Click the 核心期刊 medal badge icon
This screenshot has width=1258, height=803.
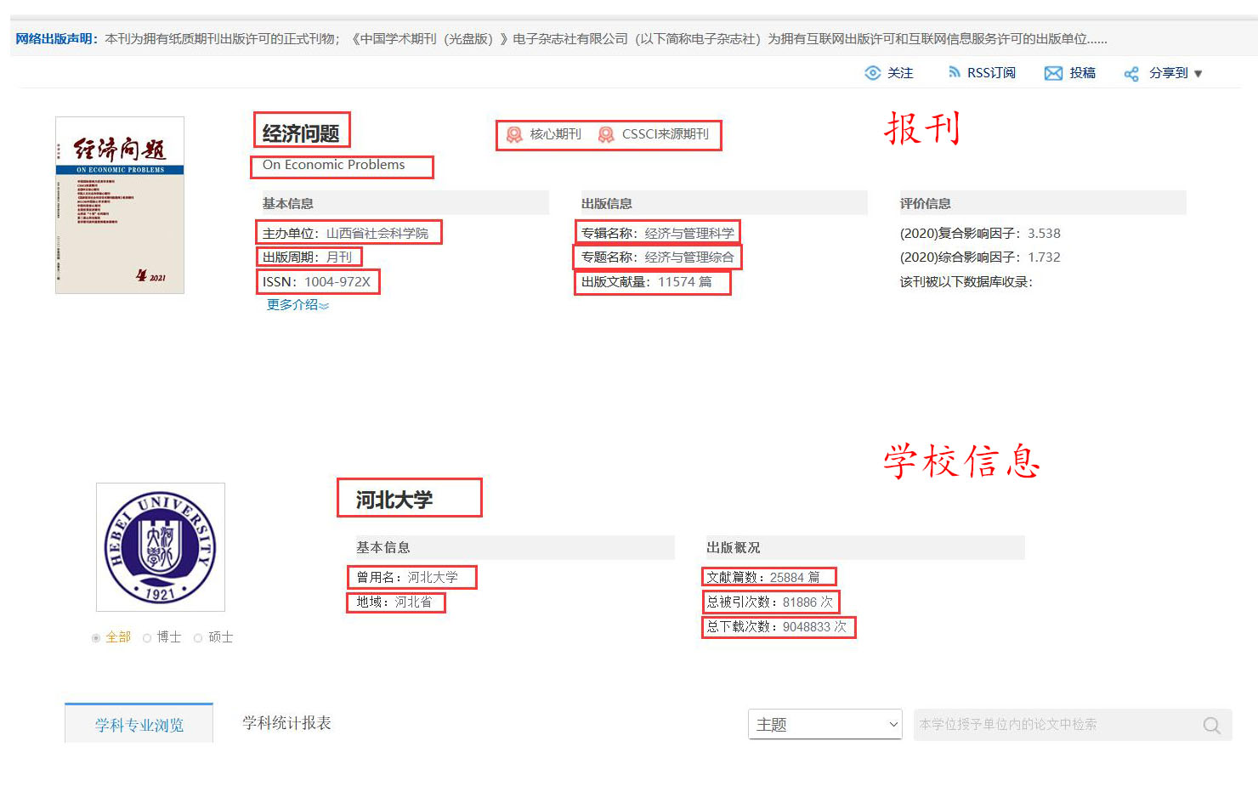tap(513, 134)
